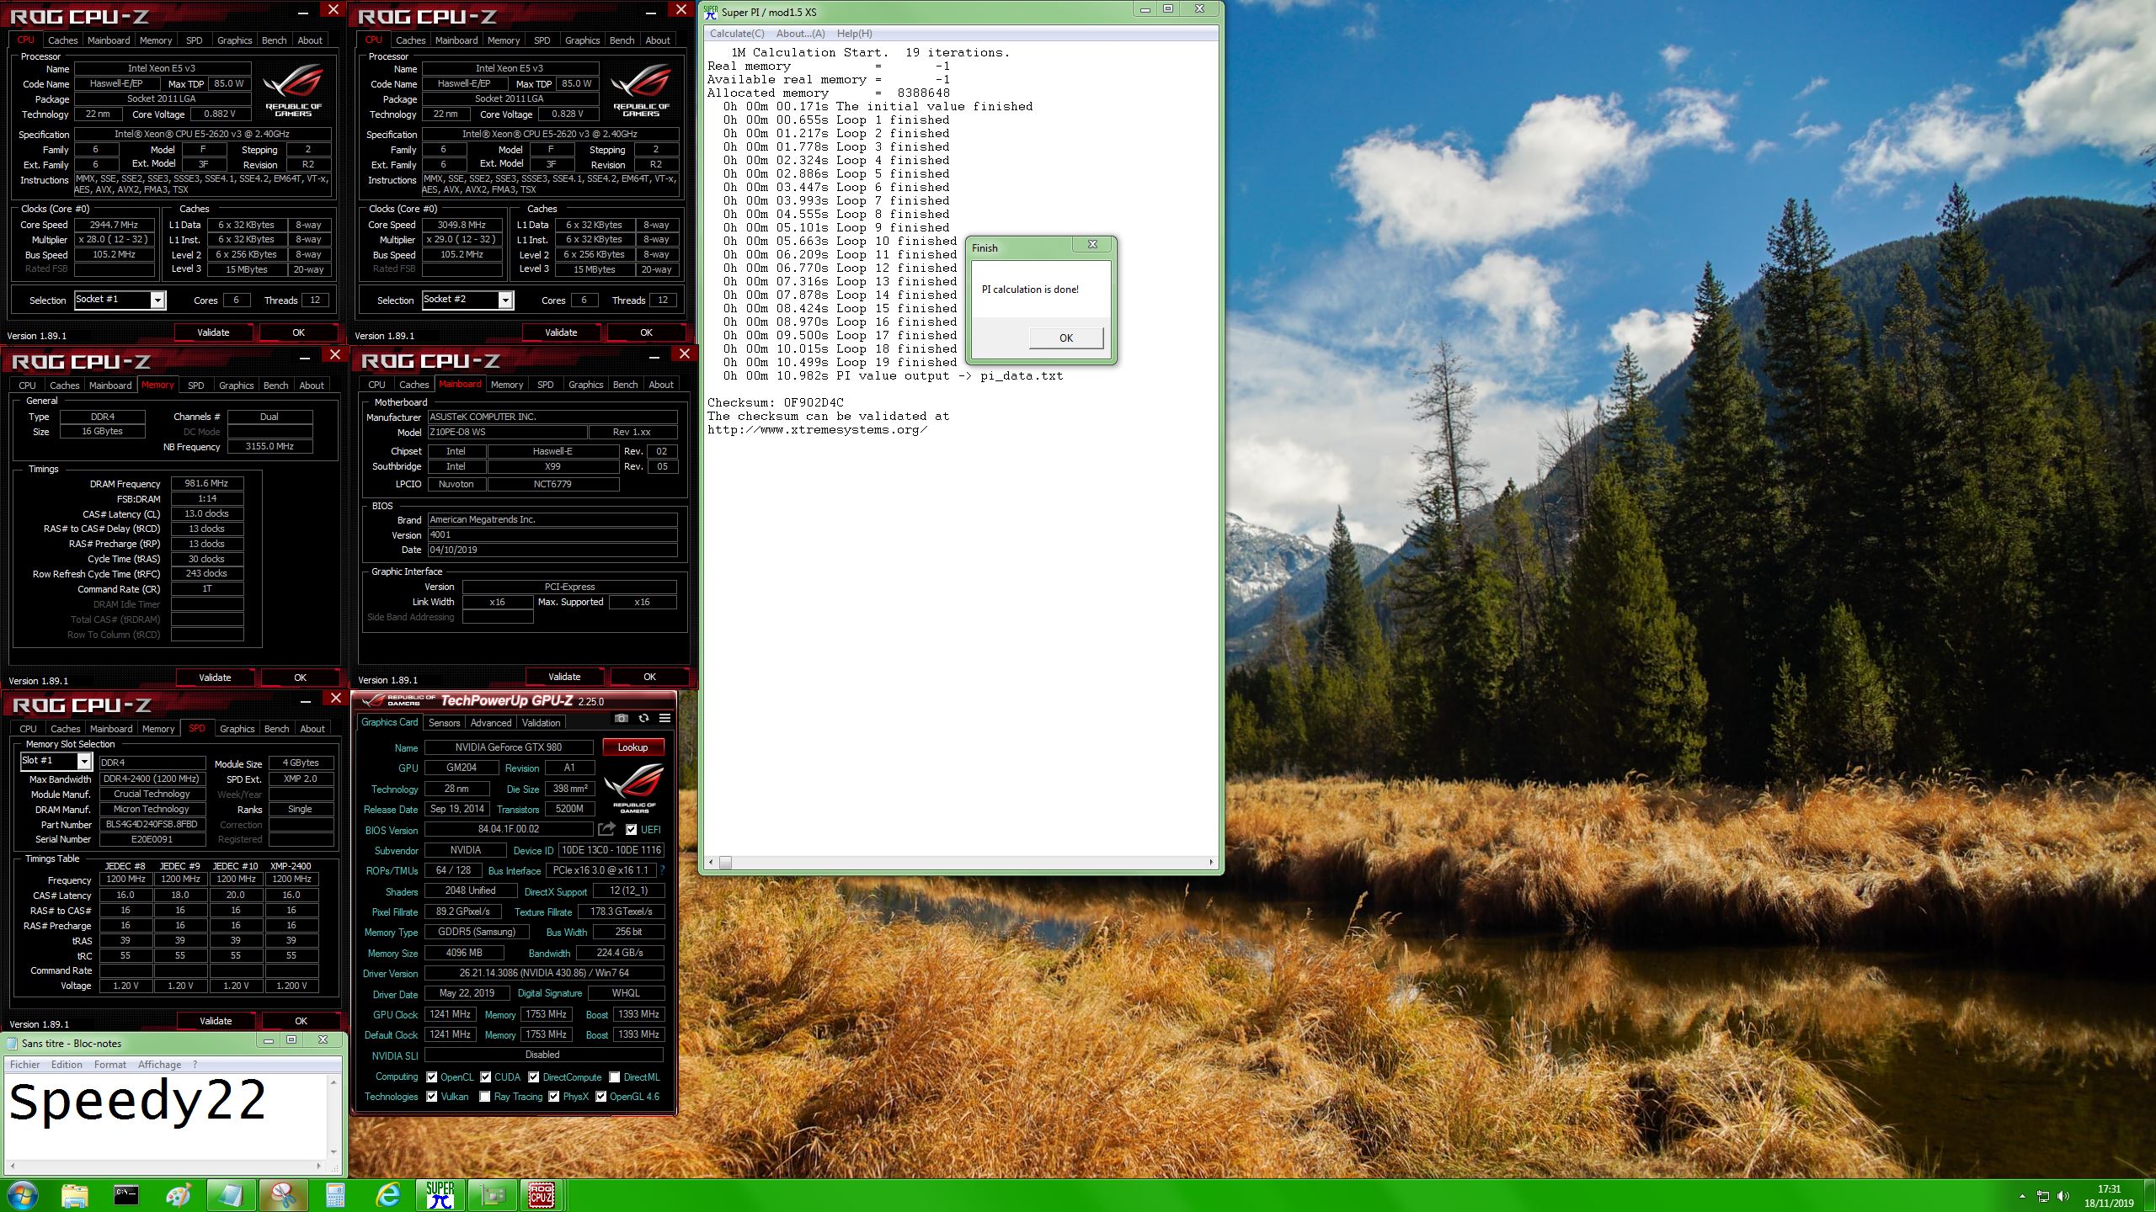Screen dimensions: 2156x1212
Task: Click the Super PI title bar icon
Action: (x=711, y=12)
